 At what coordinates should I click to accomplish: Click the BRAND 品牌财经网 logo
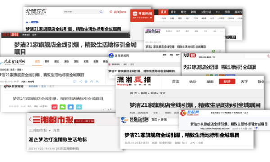point(153,31)
